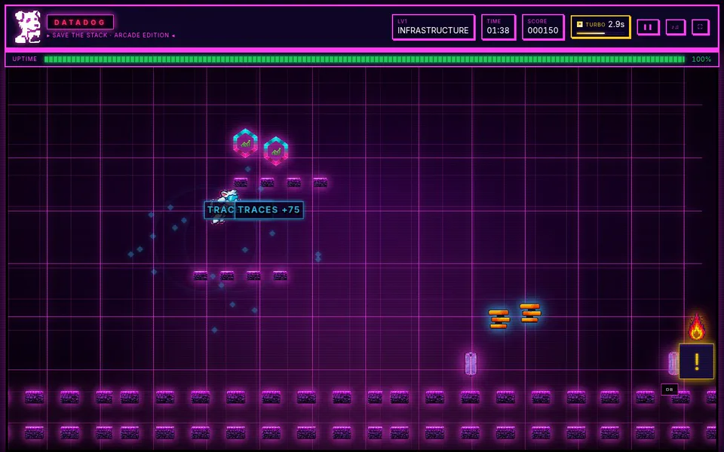Screen dimensions: 724x452
Task: Collect the left hexagon metrics chart icon
Action: tap(245, 143)
